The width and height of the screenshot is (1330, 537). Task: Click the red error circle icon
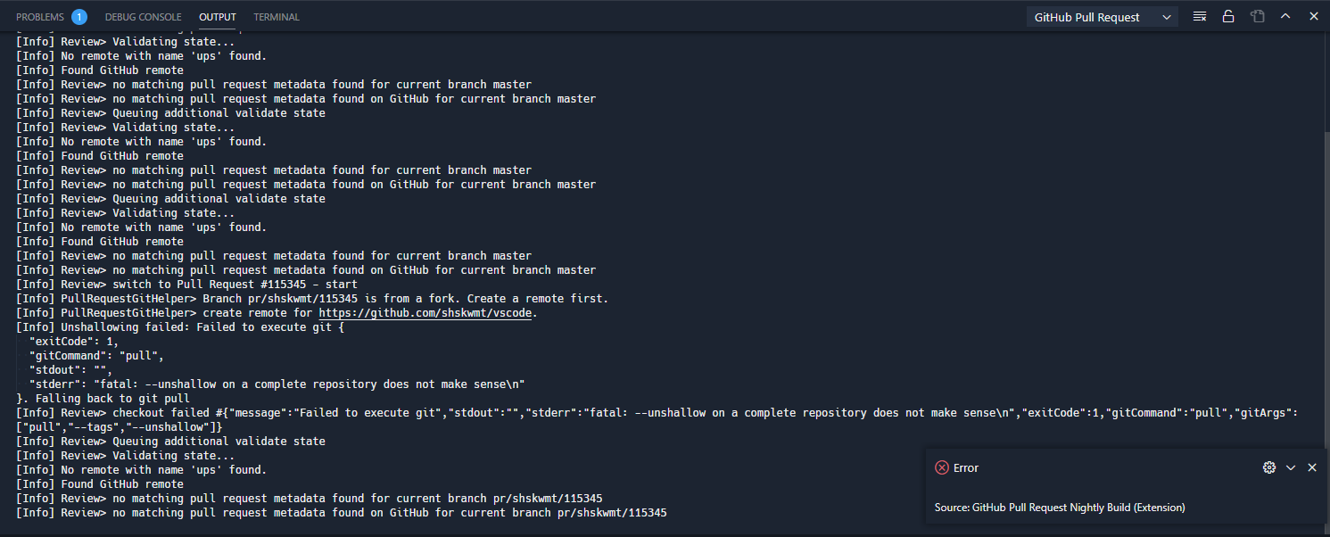tap(942, 467)
